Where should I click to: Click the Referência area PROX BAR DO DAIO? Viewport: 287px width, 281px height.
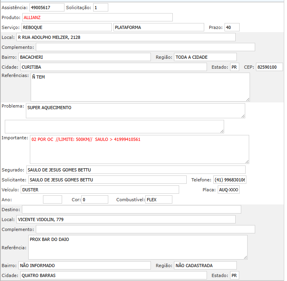coord(138,247)
